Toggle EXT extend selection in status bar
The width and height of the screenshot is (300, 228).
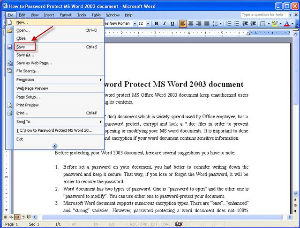tap(154, 224)
